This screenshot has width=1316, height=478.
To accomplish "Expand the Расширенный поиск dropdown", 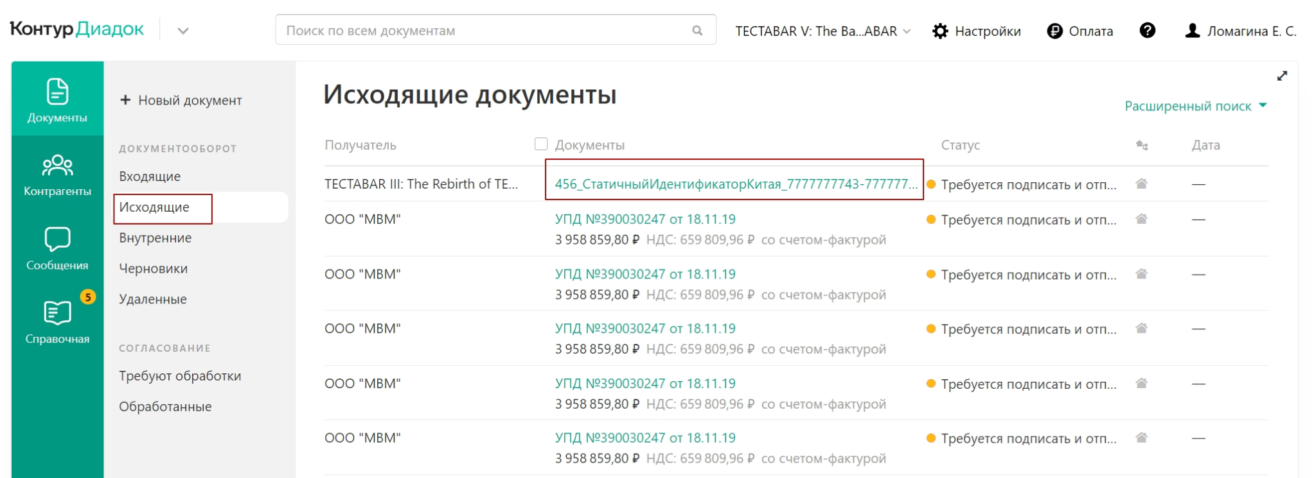I will click(1195, 106).
